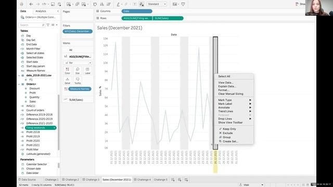Click the Show Me button

pyautogui.click(x=301, y=4)
